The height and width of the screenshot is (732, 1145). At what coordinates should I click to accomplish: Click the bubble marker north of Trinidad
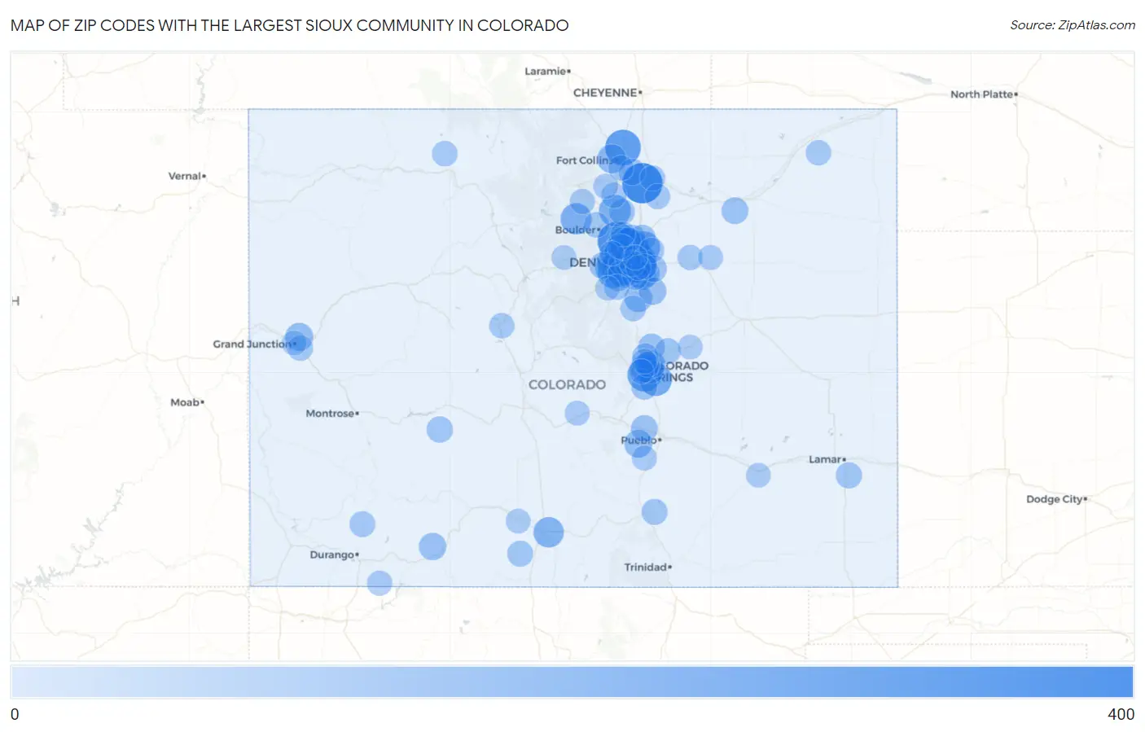(x=655, y=512)
